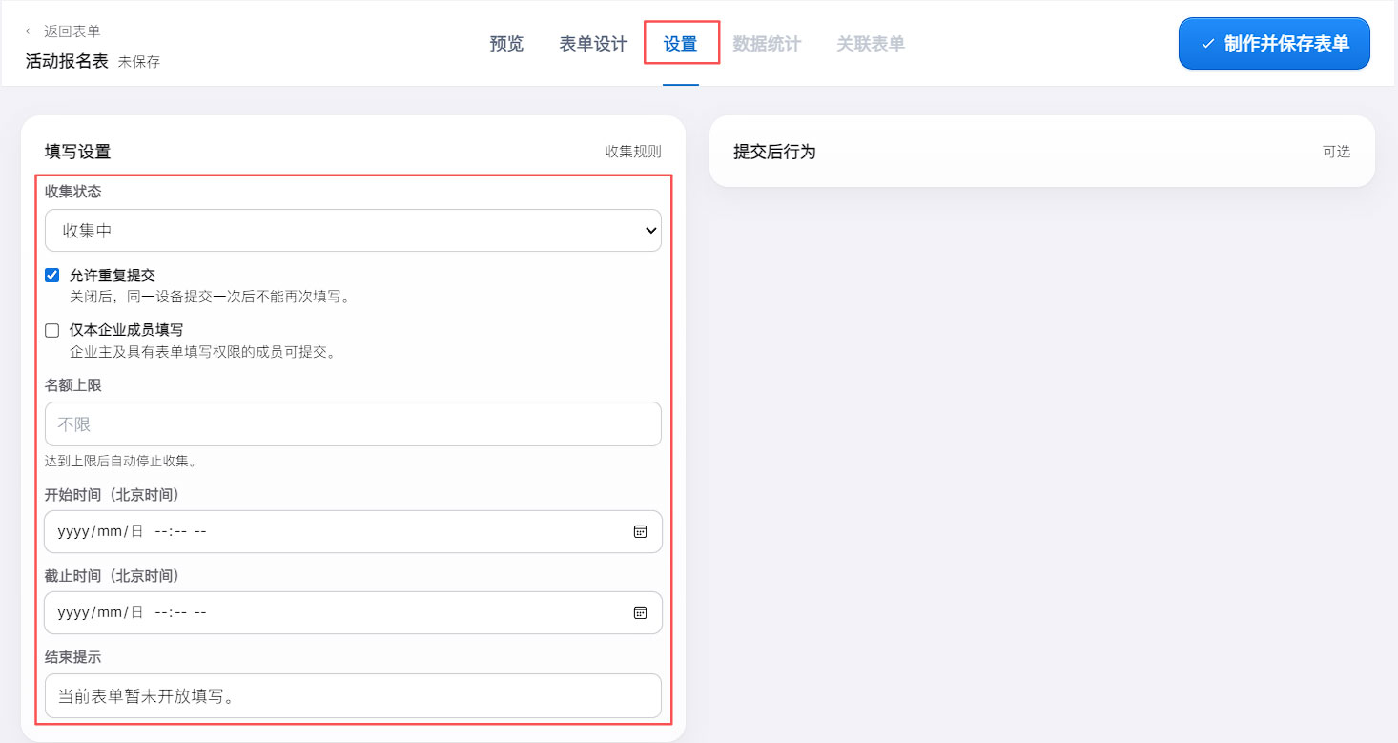
Task: Go back via 返回表单 link
Action: (63, 31)
